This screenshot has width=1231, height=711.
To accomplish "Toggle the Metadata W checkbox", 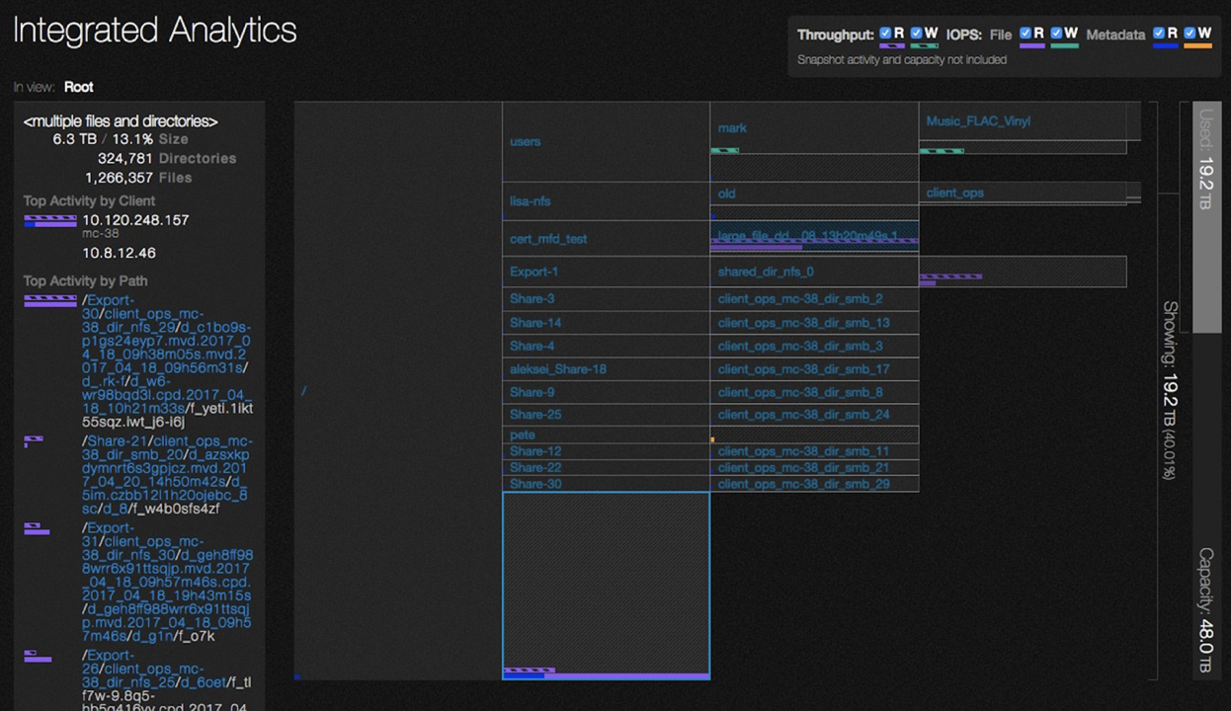I will tap(1190, 34).
